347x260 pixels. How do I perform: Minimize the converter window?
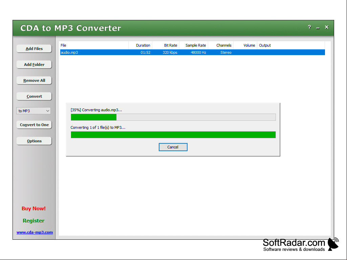tap(318, 28)
